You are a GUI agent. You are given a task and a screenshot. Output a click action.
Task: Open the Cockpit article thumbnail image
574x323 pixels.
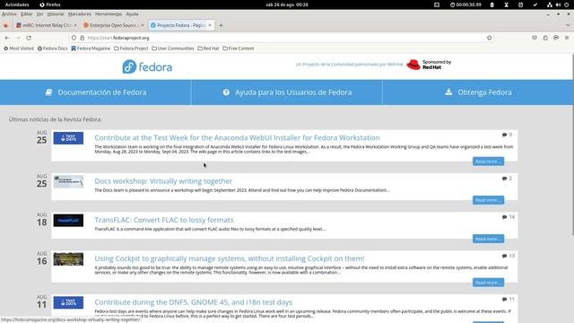coord(68,259)
